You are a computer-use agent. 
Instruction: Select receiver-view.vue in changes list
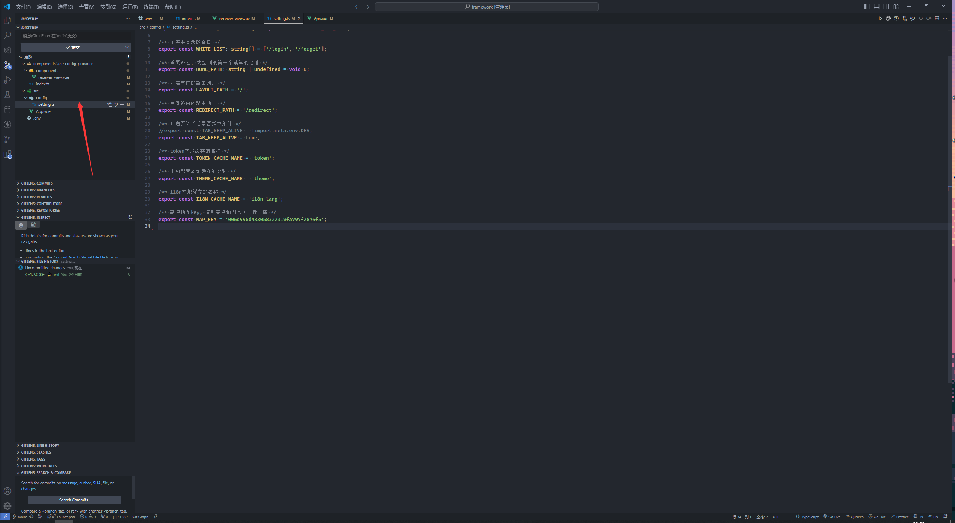(x=54, y=78)
